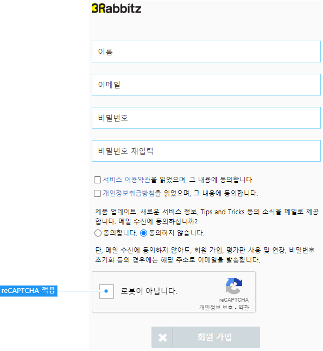Click the reCAPTCHA text under logo

click(234, 300)
